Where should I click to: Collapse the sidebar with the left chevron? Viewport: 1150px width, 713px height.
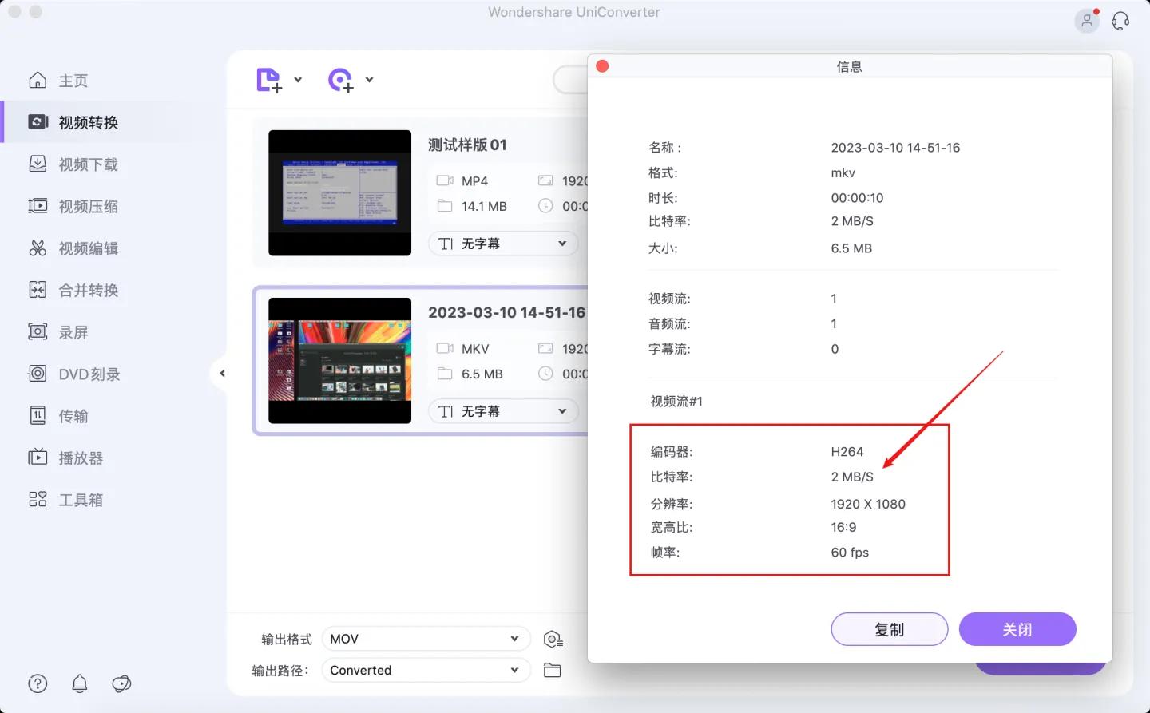pyautogui.click(x=222, y=373)
